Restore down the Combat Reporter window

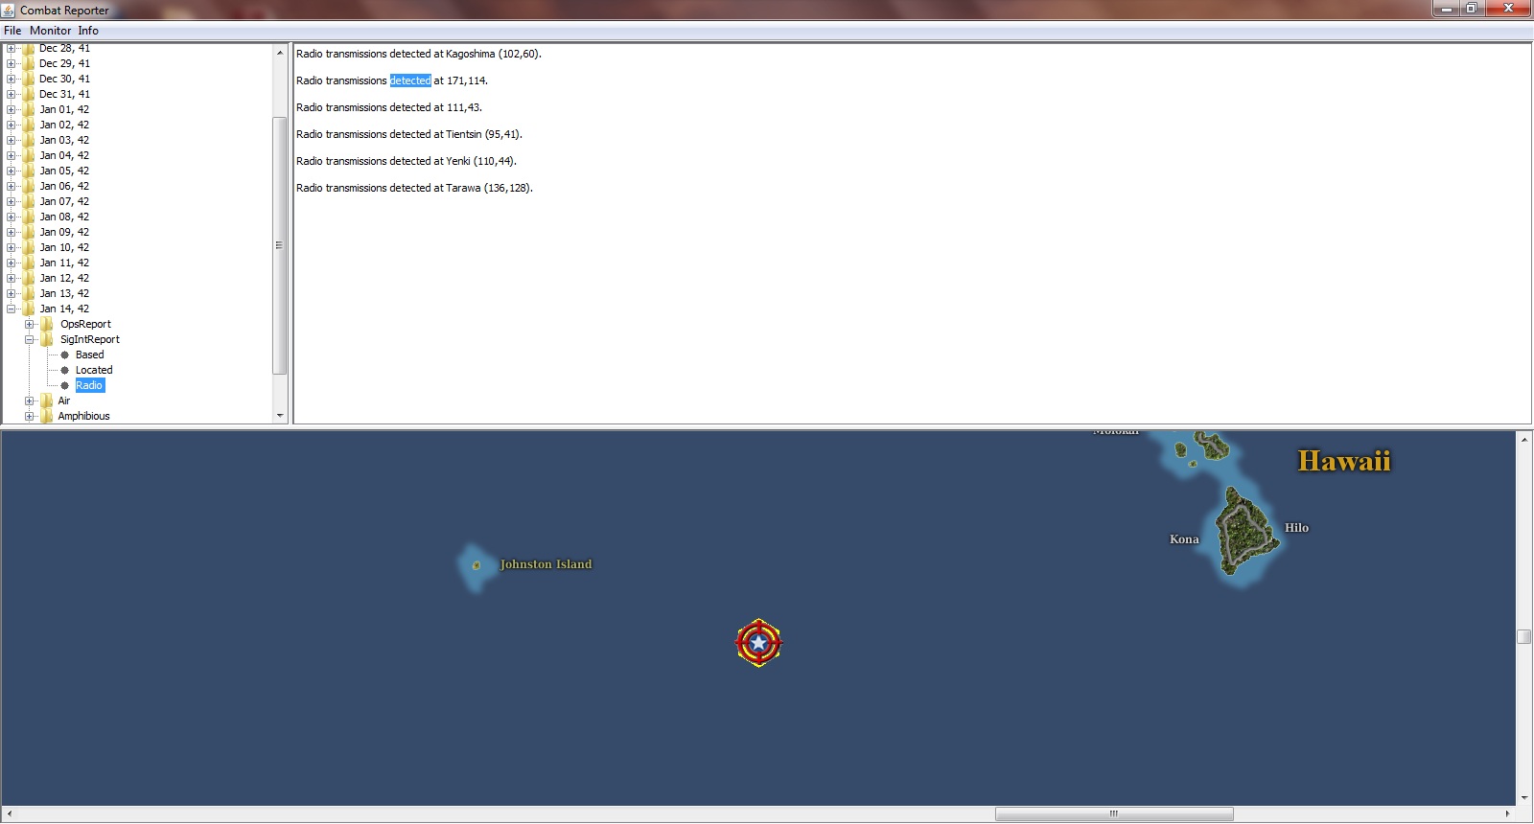[x=1471, y=9]
